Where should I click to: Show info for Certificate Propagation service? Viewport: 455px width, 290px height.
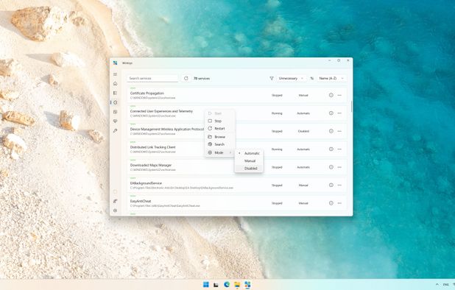coord(331,95)
